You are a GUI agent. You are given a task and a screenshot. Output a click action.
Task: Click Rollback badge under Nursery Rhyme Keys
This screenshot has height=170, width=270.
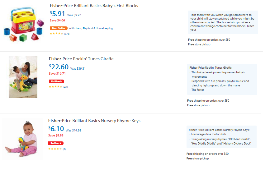pos(56,143)
